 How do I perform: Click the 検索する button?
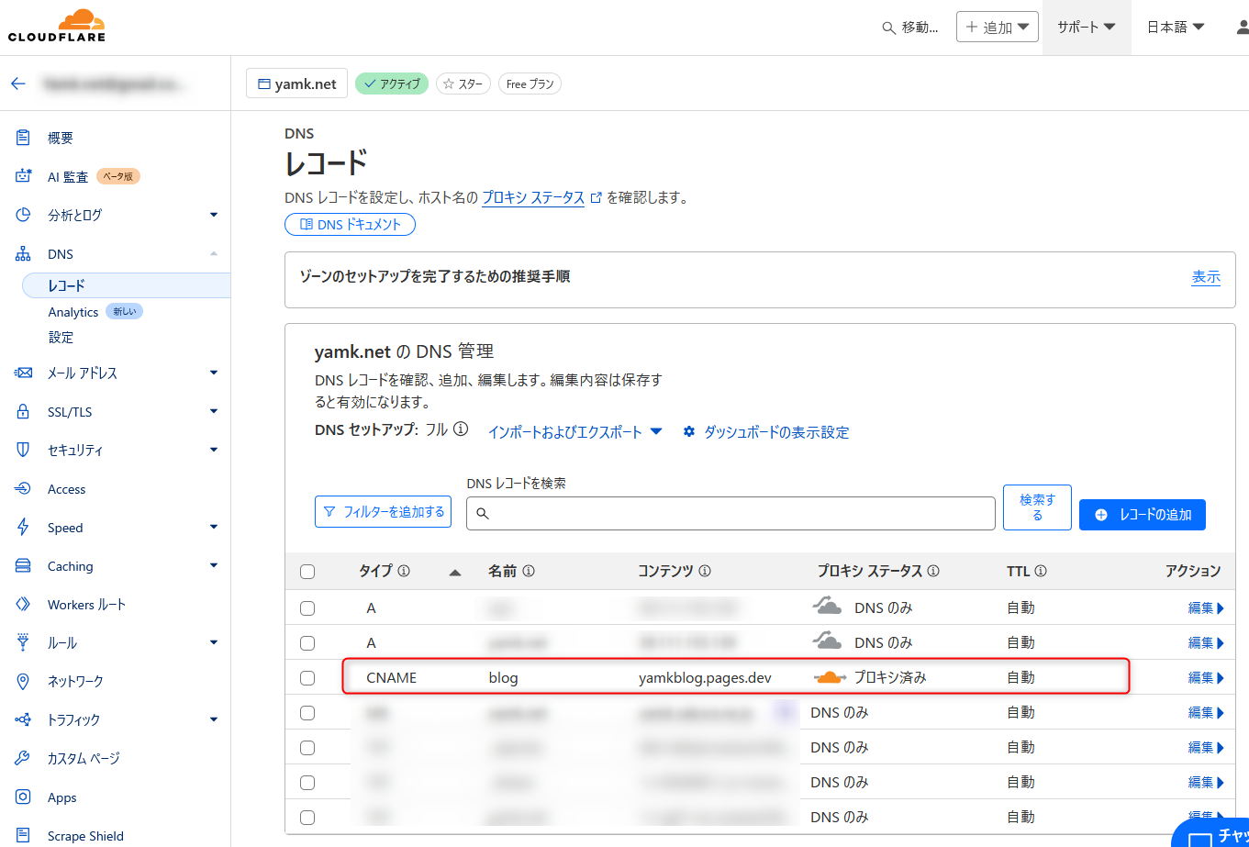click(1037, 507)
